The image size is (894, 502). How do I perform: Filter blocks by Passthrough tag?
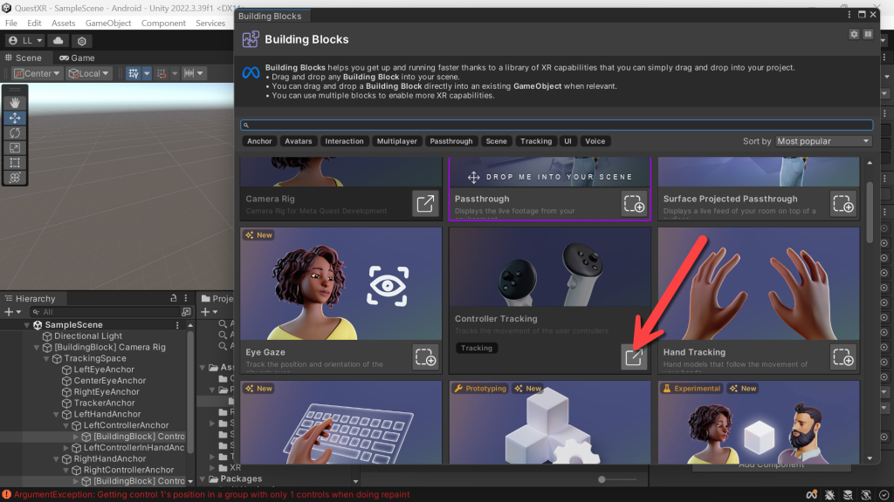pyautogui.click(x=451, y=141)
